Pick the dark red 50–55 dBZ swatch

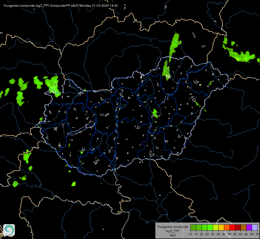pyautogui.click(x=238, y=227)
